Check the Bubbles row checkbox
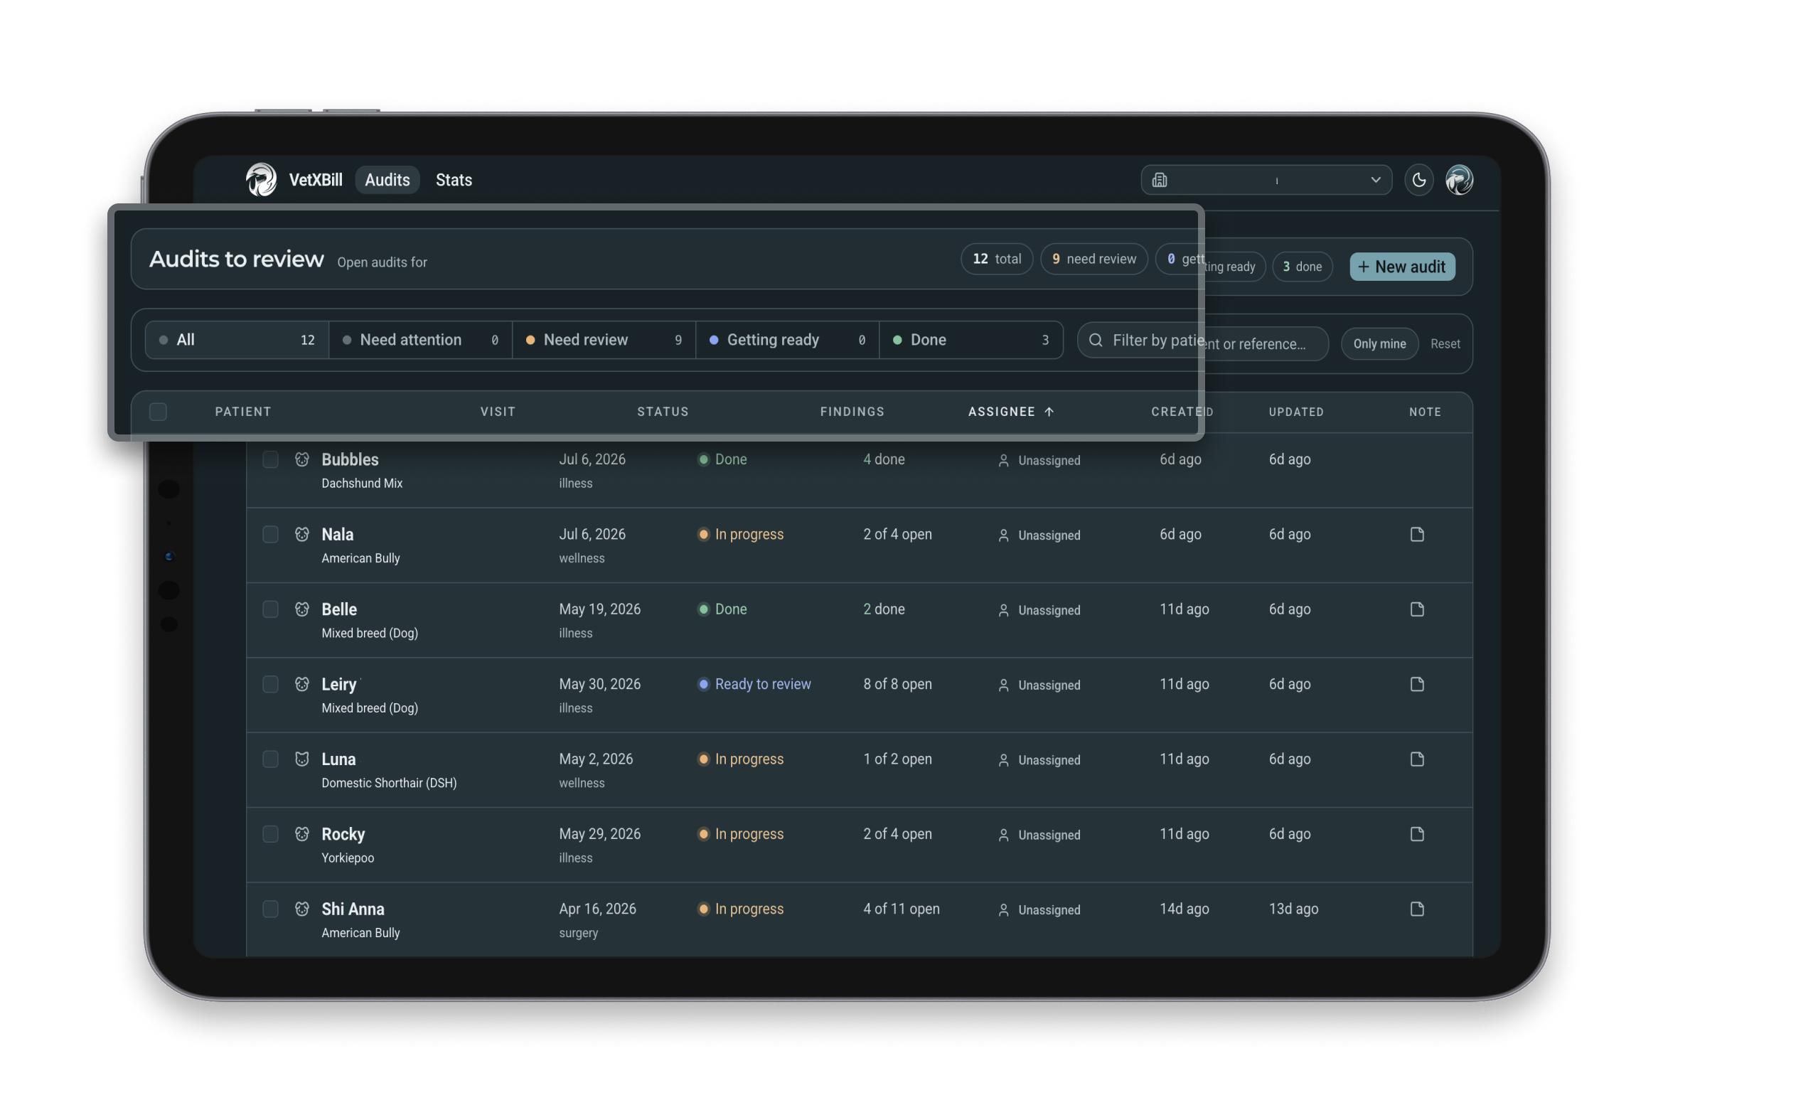1818x1105 pixels. (x=270, y=459)
